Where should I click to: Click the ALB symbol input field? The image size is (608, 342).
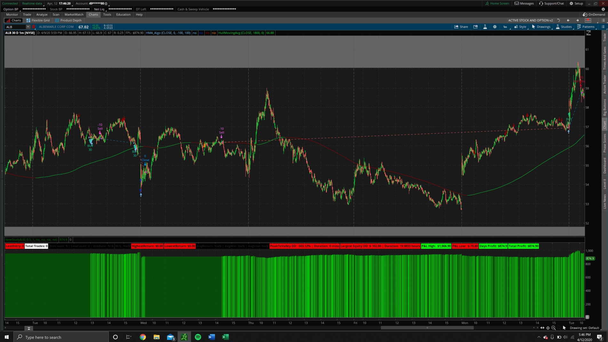click(x=15, y=27)
